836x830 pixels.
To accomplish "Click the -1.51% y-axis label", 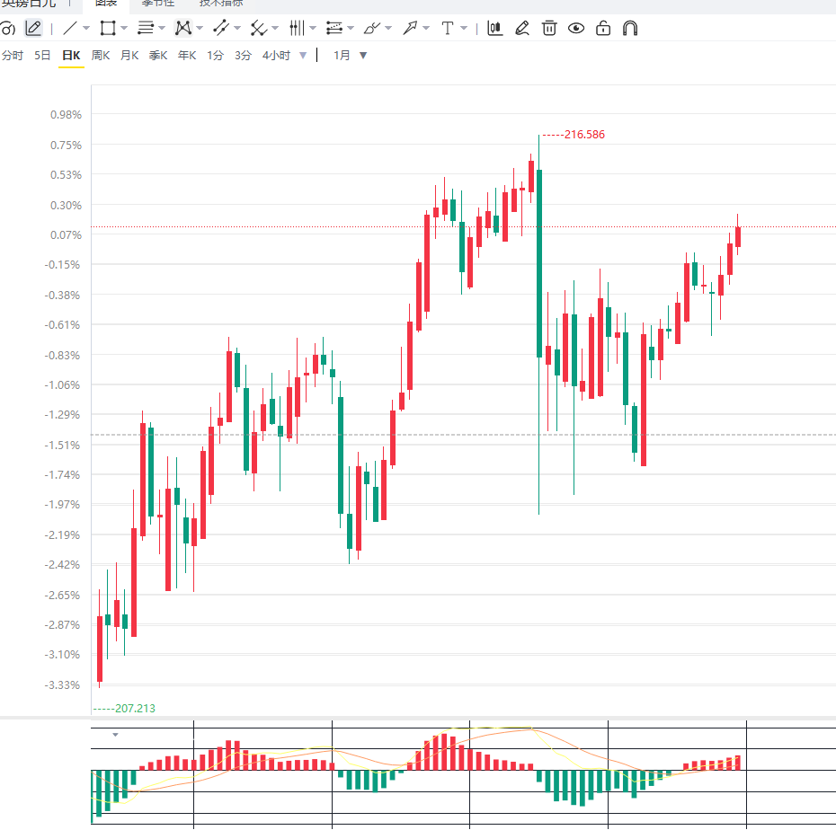I will (x=62, y=445).
